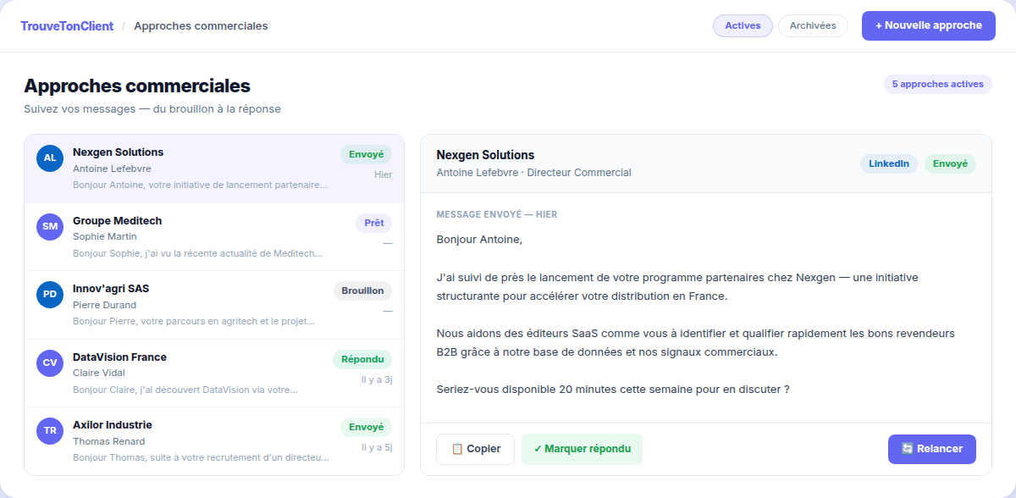
Task: Create a new approach with Nouvelle approche
Action: pyautogui.click(x=929, y=25)
